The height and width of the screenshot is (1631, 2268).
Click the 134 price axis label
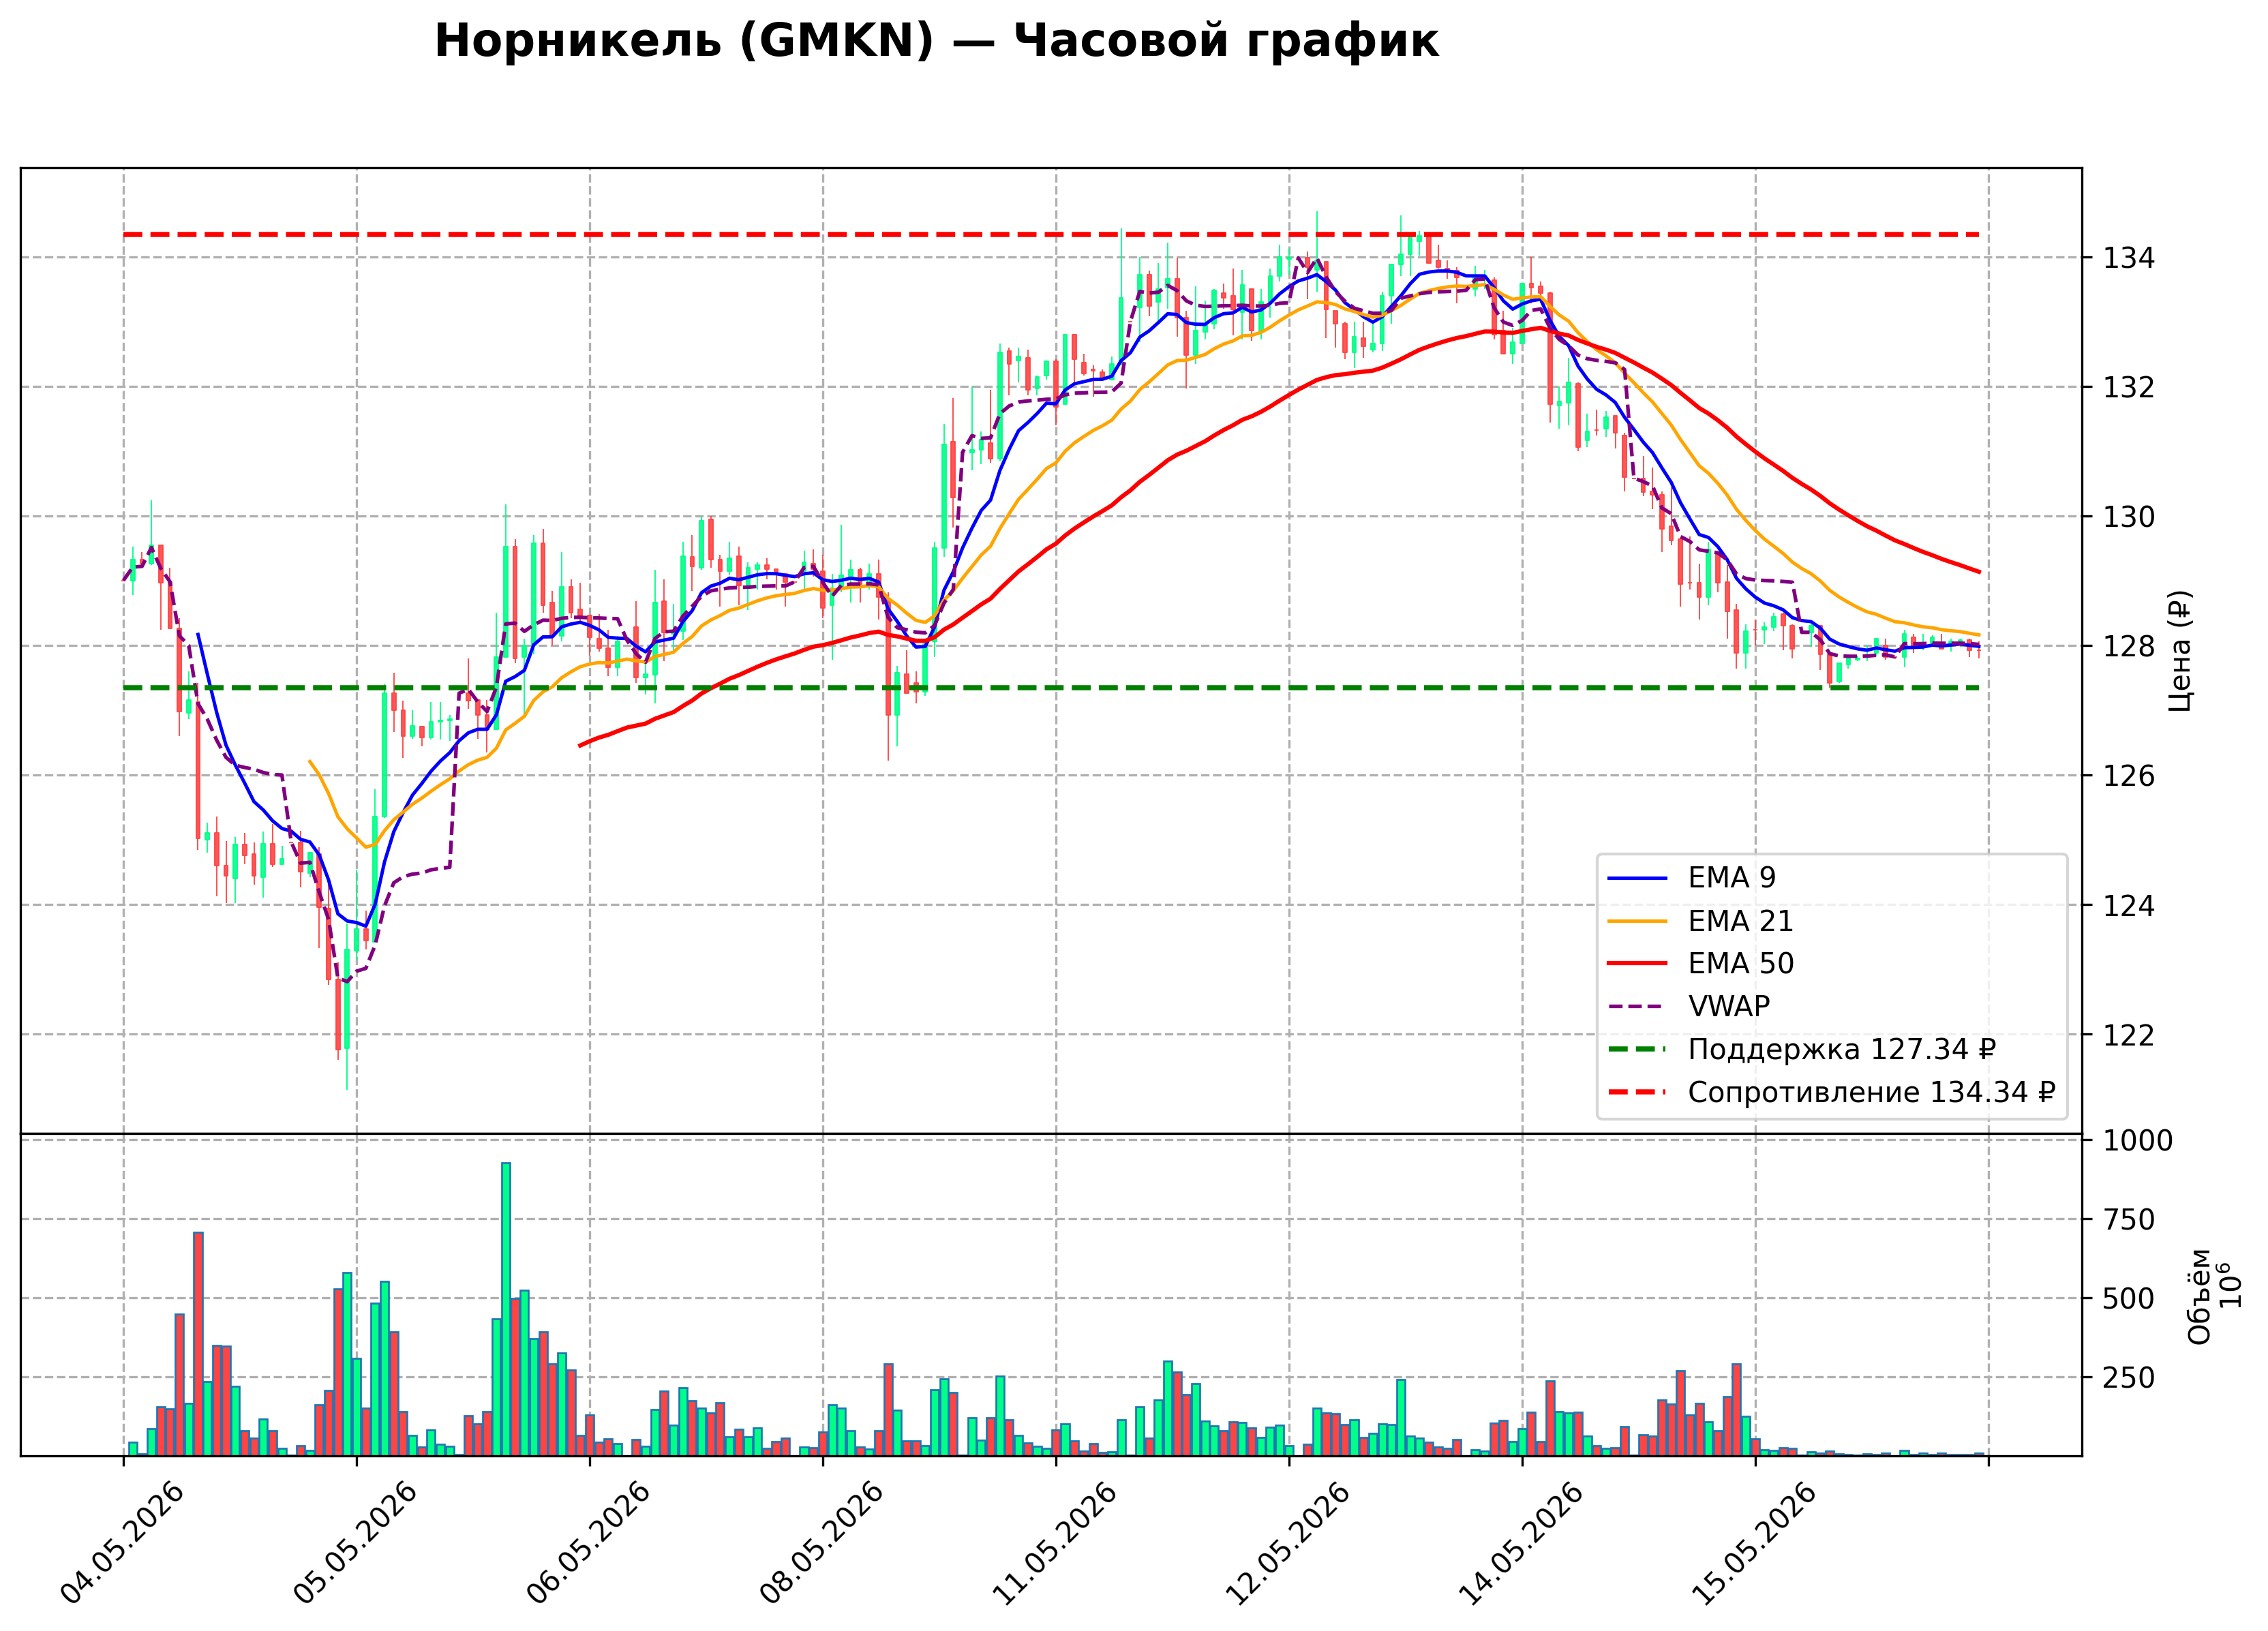(2129, 258)
